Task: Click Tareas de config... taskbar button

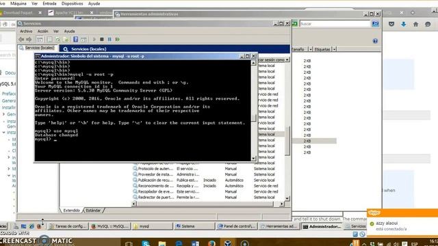Action: click(68, 226)
